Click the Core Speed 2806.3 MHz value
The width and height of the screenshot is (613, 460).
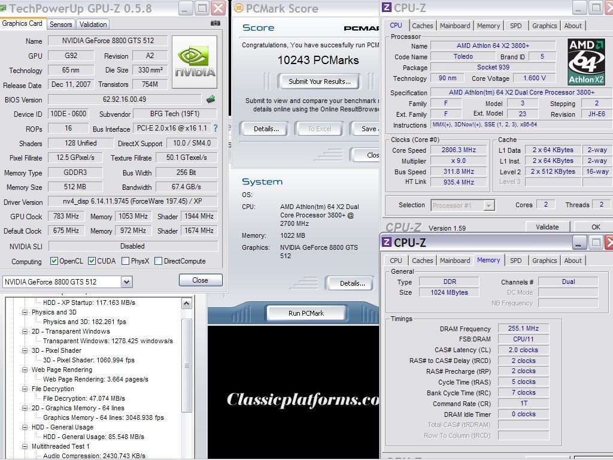tap(459, 150)
